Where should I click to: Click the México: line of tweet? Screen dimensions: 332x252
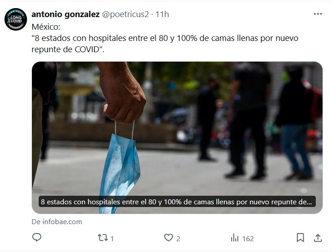pos(46,27)
